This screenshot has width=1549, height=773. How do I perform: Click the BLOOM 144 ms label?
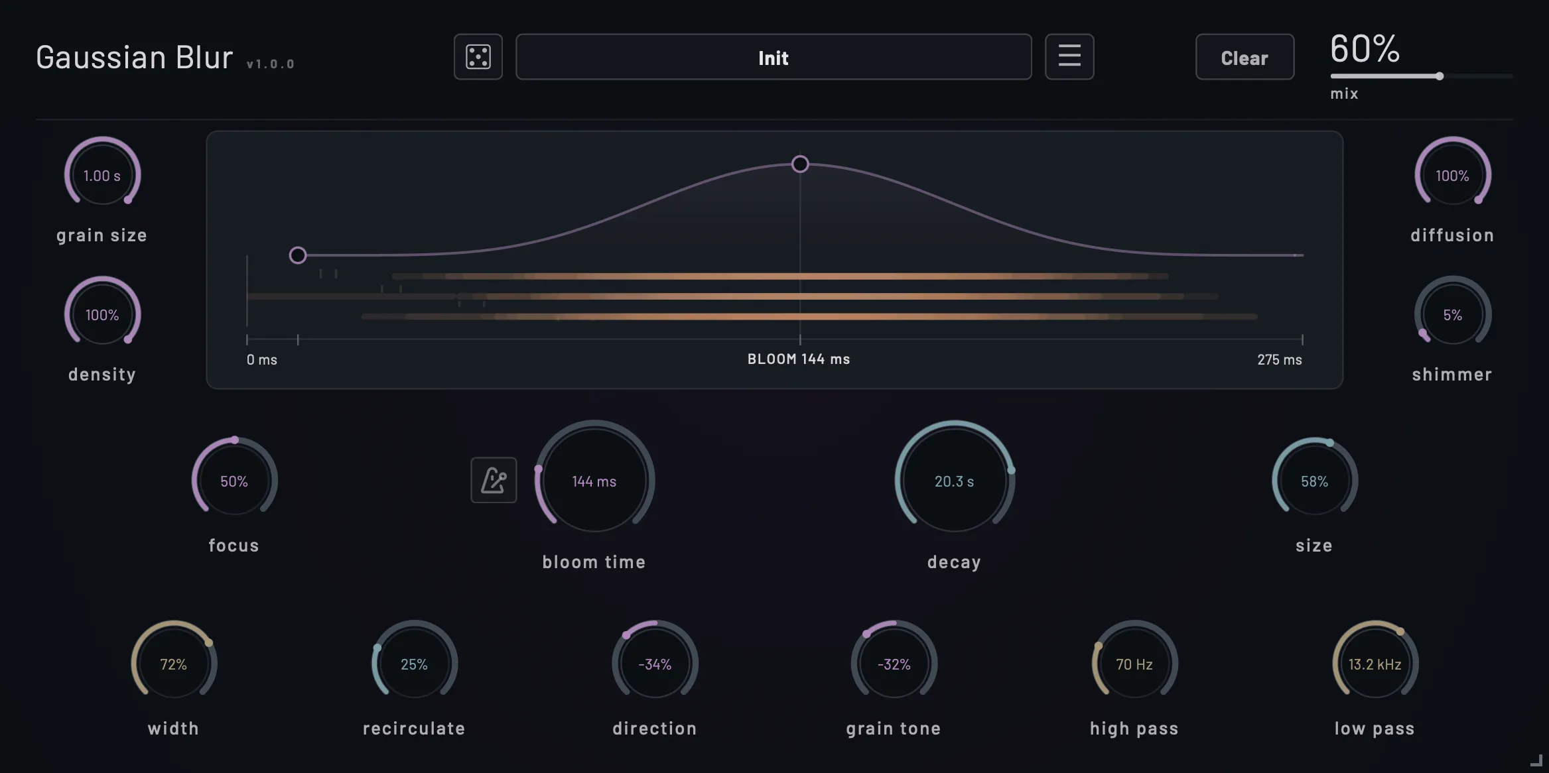pos(799,359)
